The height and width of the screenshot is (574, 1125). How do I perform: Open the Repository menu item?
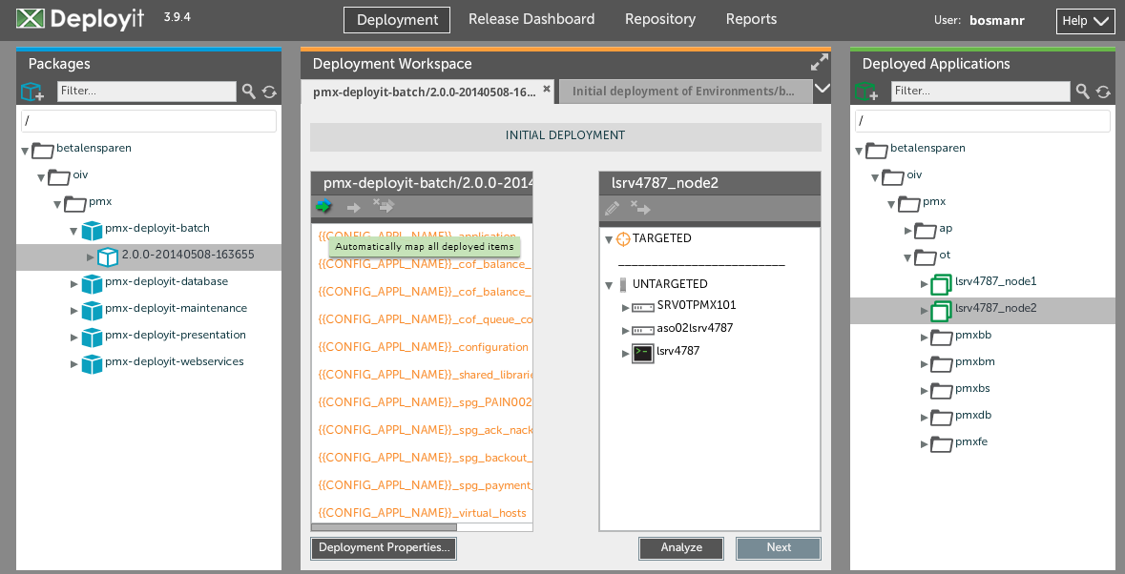click(659, 20)
